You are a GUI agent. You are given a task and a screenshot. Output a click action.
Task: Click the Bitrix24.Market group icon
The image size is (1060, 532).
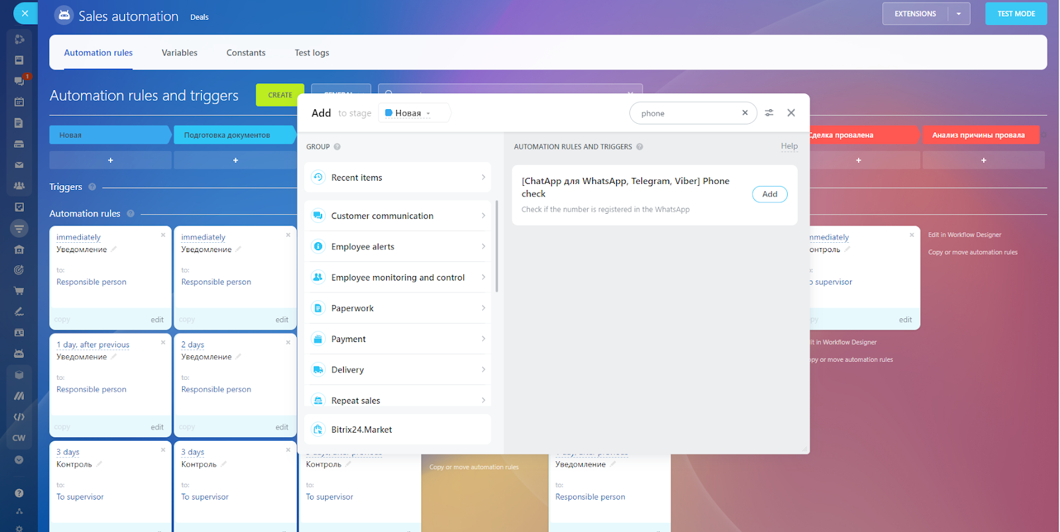click(x=318, y=429)
